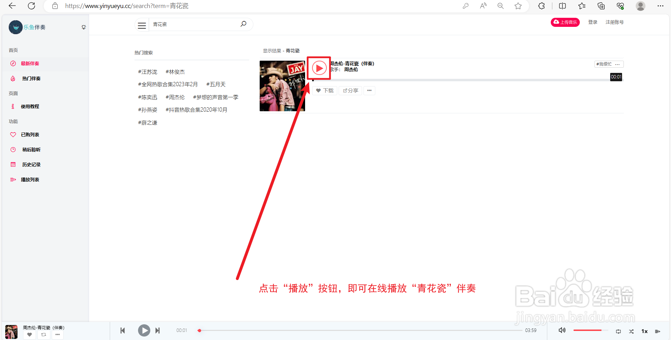The image size is (671, 340).
Task: Click the 登录 login link
Action: click(593, 22)
